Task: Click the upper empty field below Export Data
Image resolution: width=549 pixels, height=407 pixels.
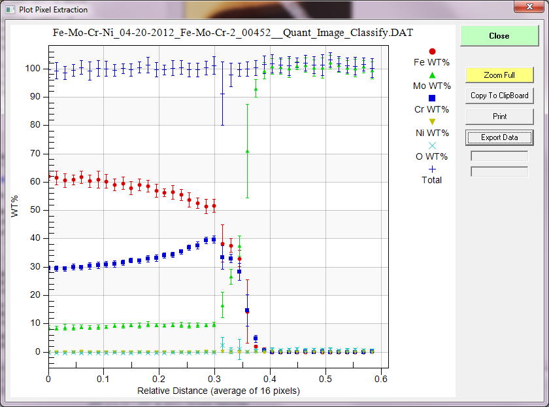Action: coord(499,156)
